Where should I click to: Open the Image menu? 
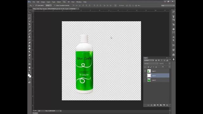point(43,2)
